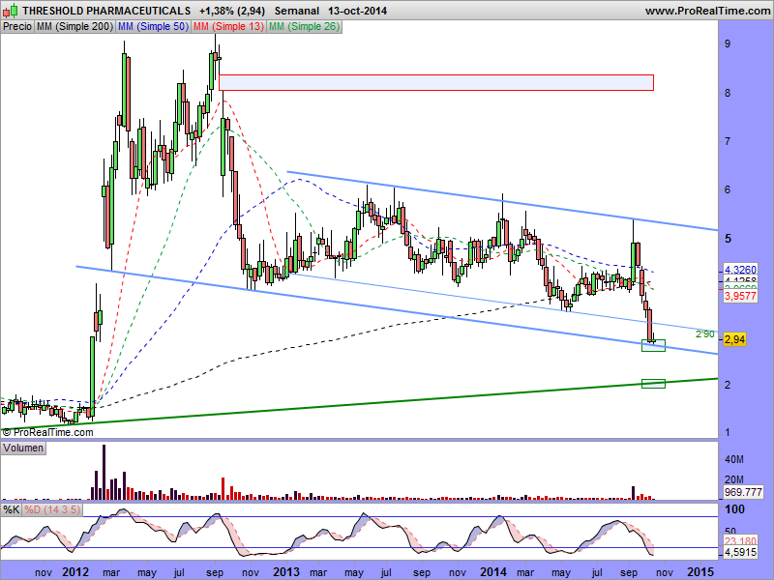Click the 2013 label on the time axis
Image resolution: width=774 pixels, height=580 pixels.
286,572
